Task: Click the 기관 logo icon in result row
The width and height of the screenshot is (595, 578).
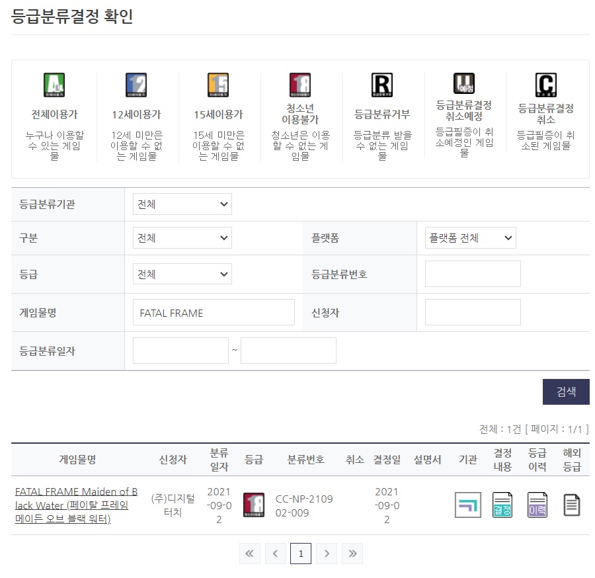Action: pos(468,505)
